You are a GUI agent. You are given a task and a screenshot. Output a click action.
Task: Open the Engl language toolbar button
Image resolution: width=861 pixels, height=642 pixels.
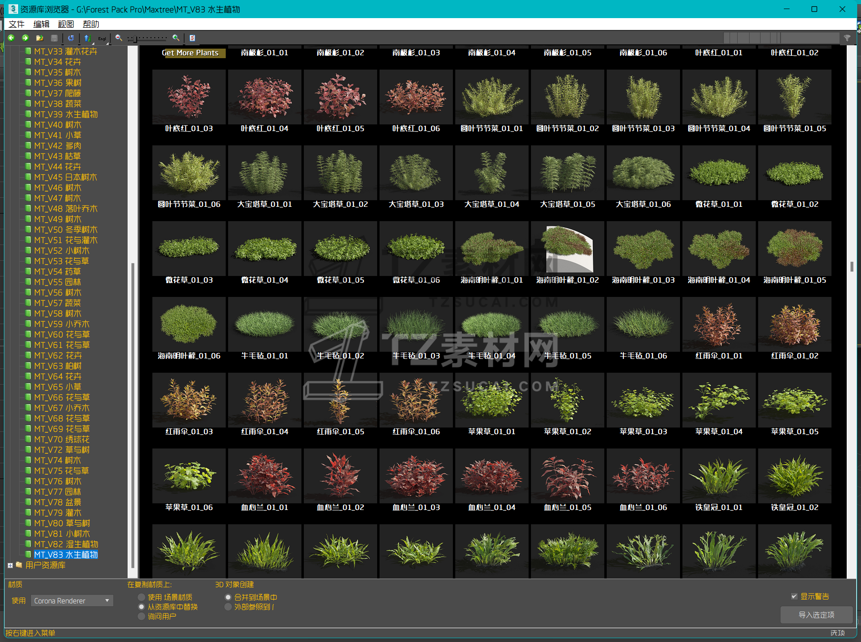[102, 38]
